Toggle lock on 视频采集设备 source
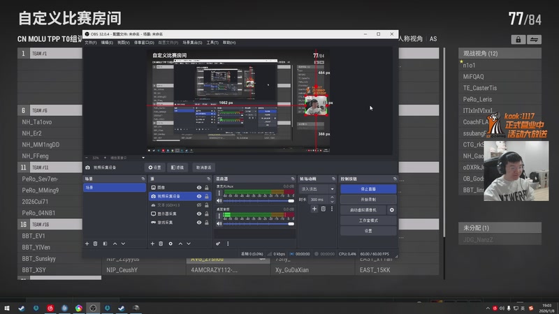This screenshot has width=559, height=314. click(x=206, y=196)
